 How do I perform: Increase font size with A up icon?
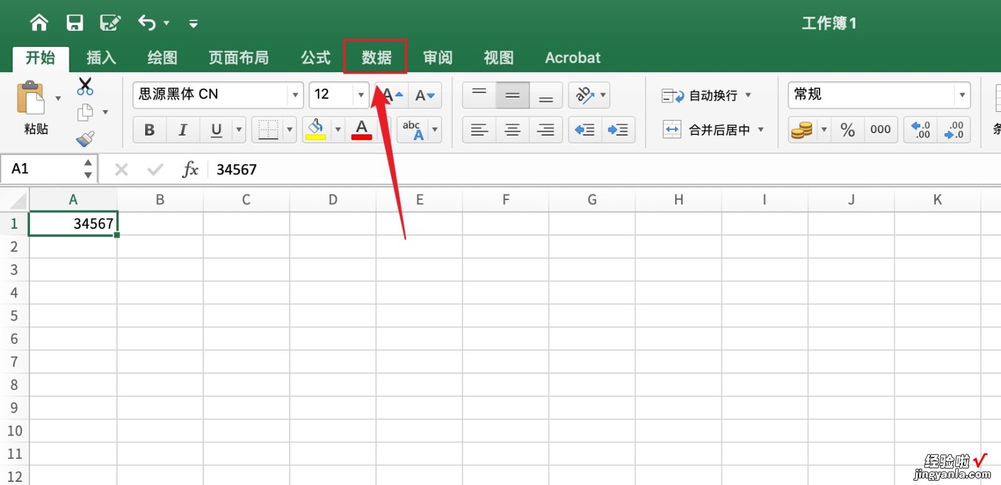coord(393,95)
